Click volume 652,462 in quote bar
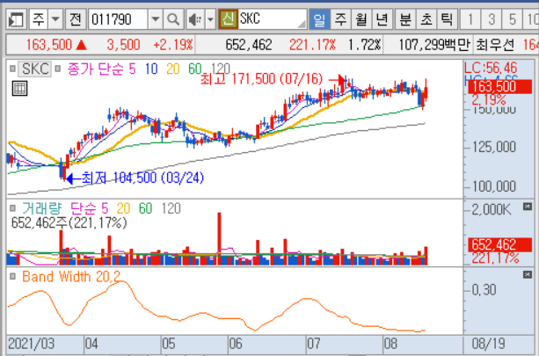This screenshot has width=539, height=356. pyautogui.click(x=249, y=45)
